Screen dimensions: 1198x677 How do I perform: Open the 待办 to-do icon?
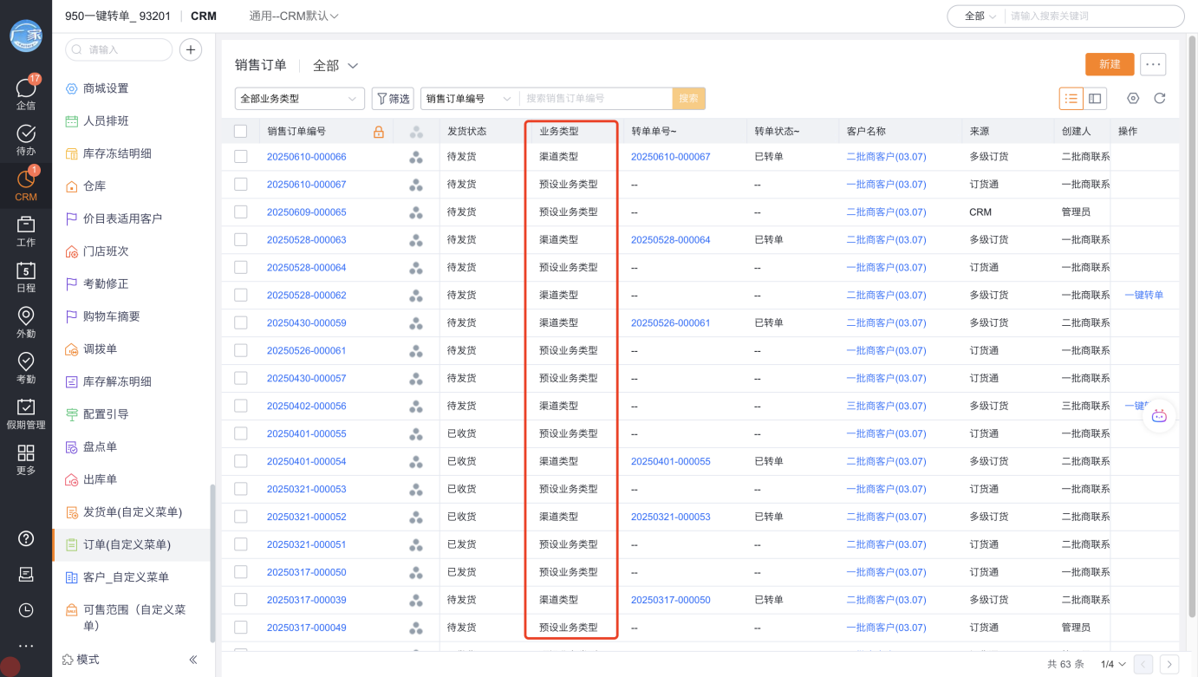[x=26, y=137]
